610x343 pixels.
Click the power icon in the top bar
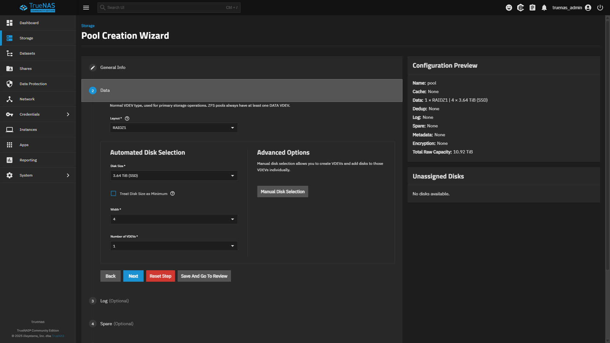click(x=600, y=8)
